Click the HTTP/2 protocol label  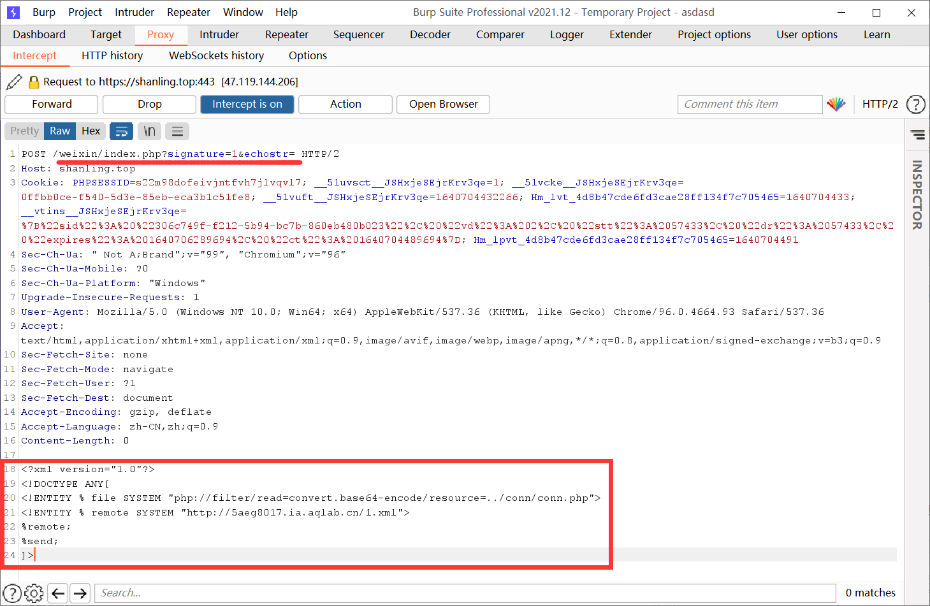click(880, 104)
